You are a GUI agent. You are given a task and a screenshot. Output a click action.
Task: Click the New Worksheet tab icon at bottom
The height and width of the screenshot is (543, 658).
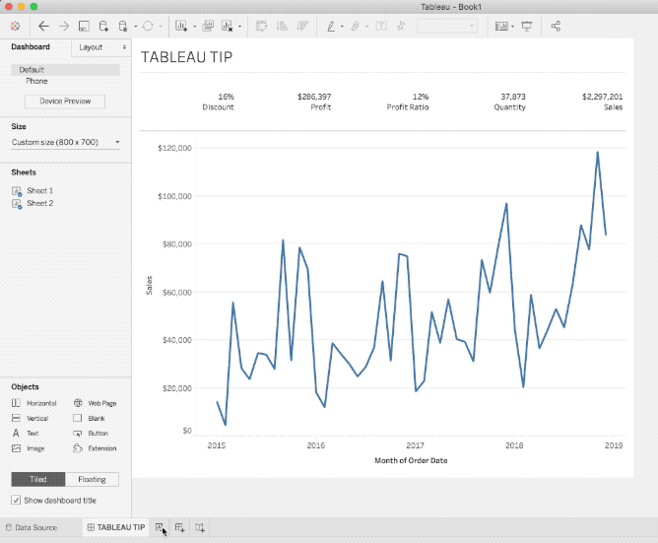coord(160,527)
